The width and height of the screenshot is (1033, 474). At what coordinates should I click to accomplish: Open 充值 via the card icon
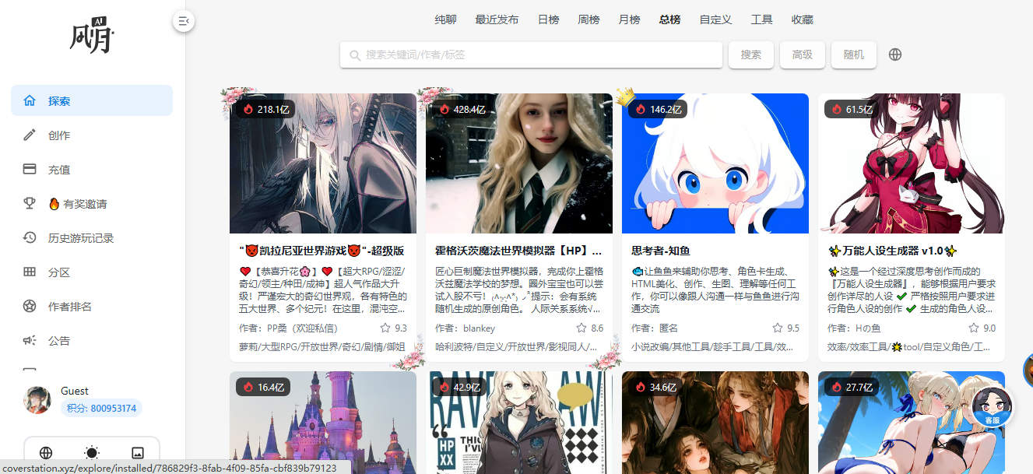[x=30, y=169]
